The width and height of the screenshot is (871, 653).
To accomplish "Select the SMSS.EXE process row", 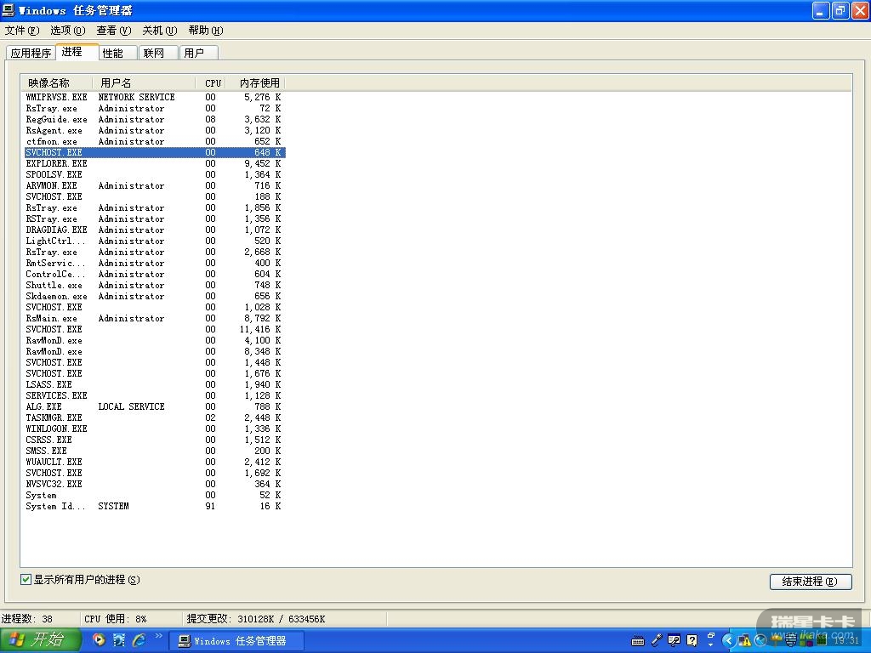I will click(155, 451).
